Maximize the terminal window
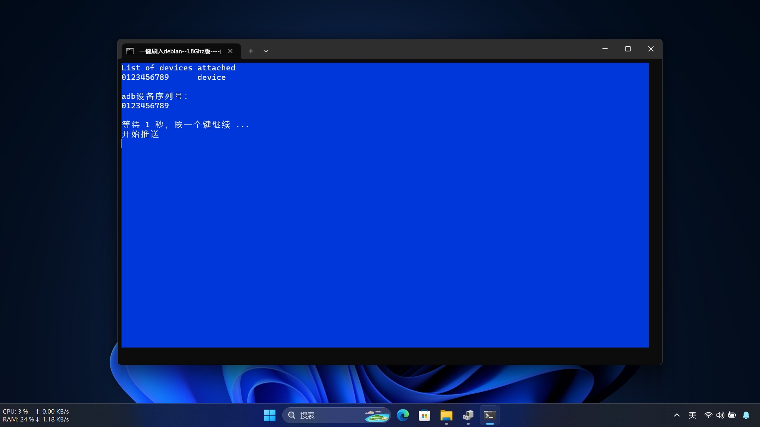Screen dimensions: 760x427 (628, 49)
